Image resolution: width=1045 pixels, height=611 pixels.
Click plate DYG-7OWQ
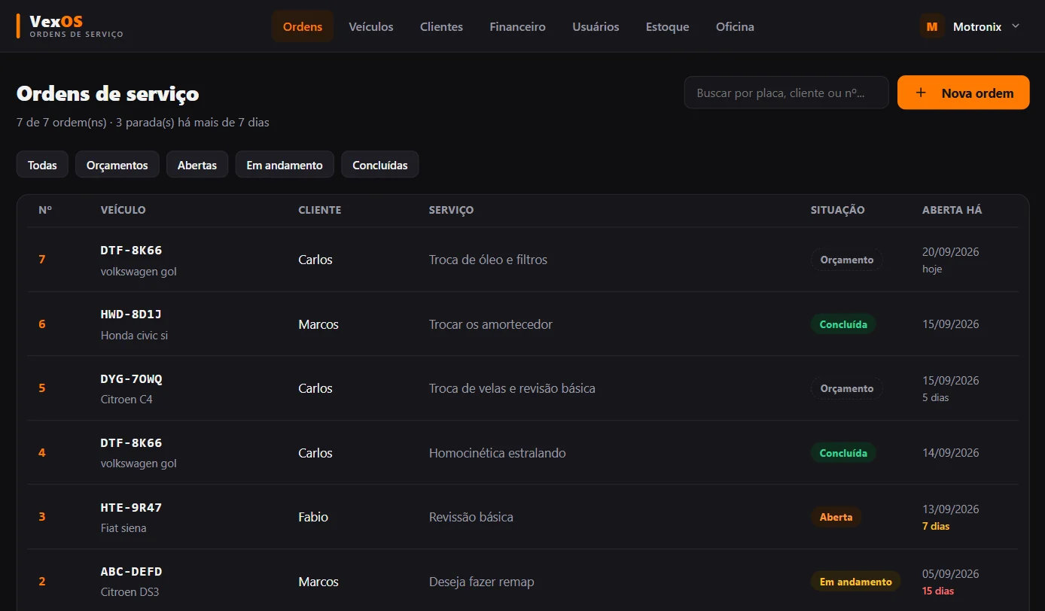[x=132, y=378]
